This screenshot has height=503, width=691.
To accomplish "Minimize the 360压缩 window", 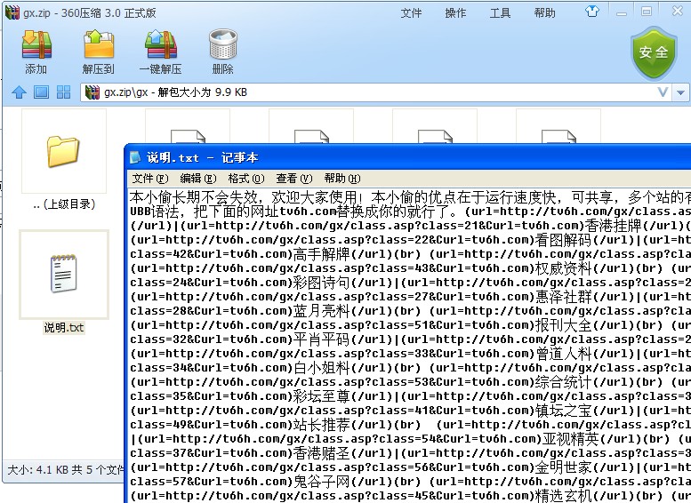I will (x=622, y=12).
